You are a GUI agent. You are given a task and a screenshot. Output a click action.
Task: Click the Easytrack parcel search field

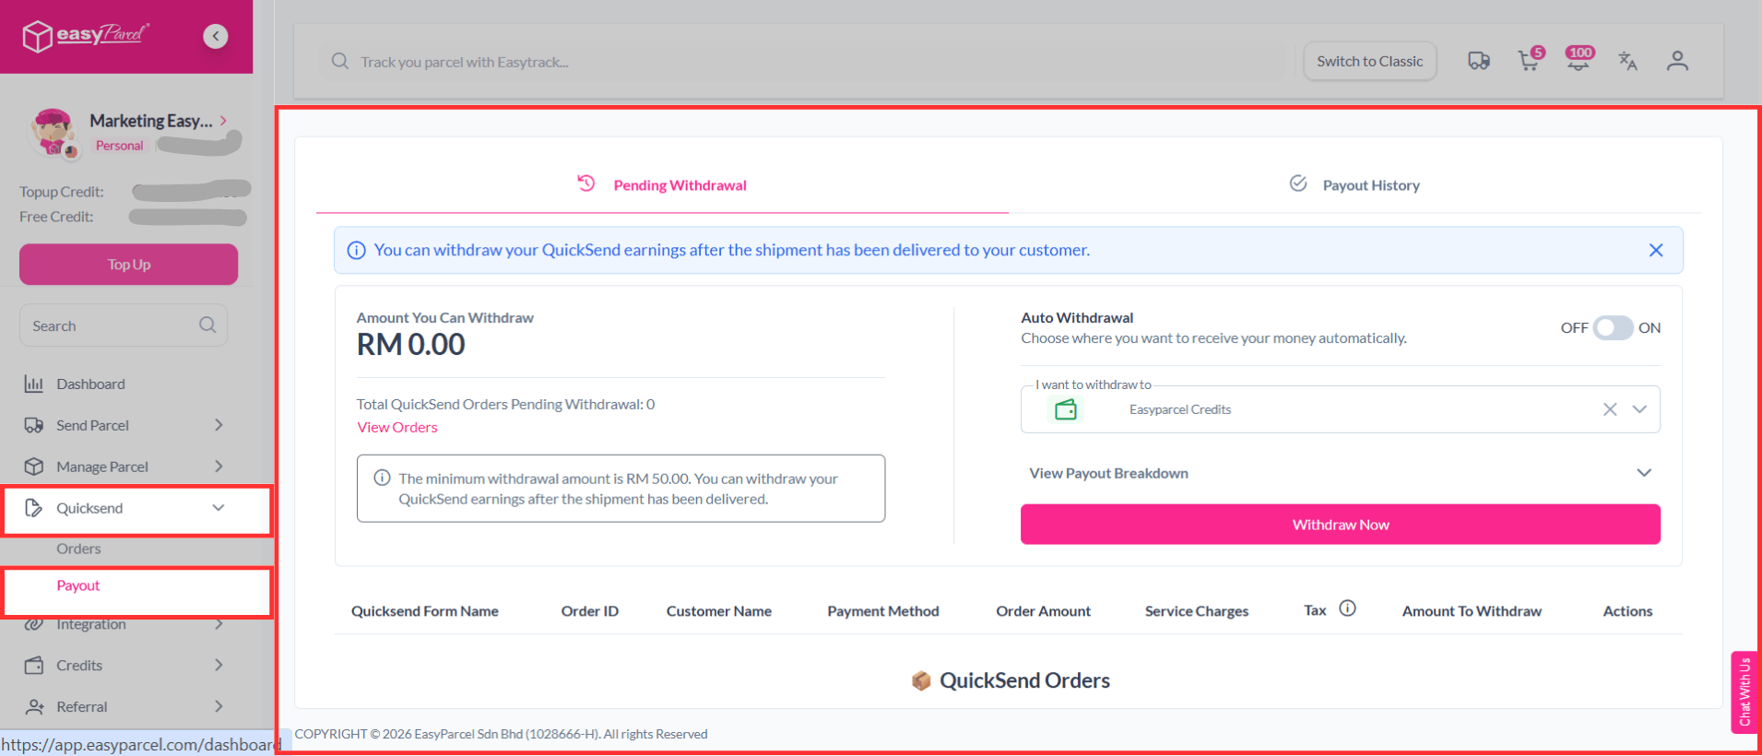click(802, 62)
